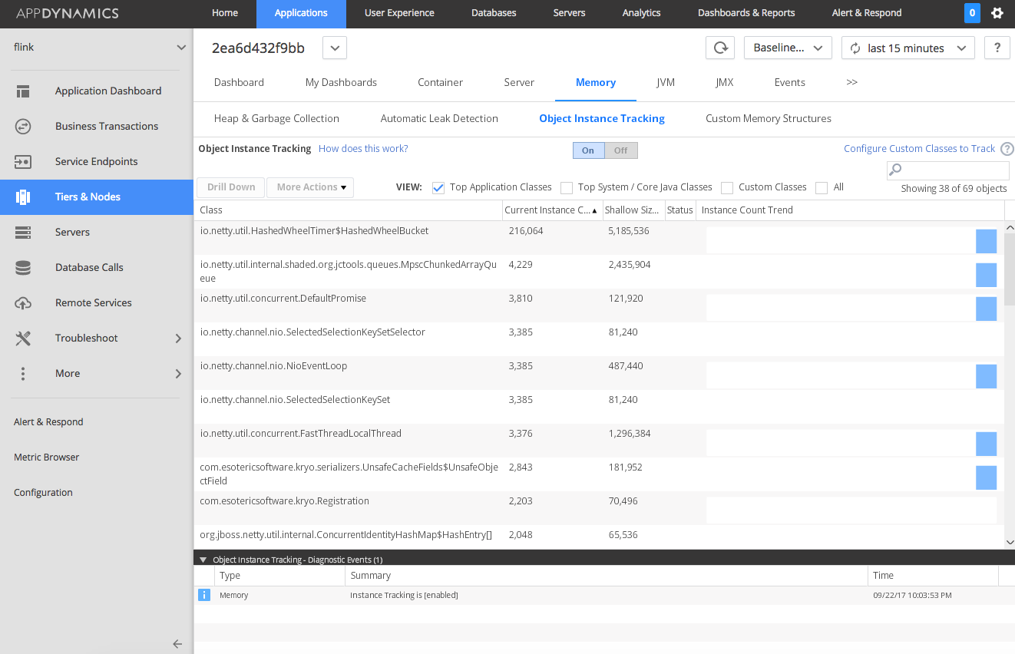Click the notification count badge
Image resolution: width=1015 pixels, height=654 pixels.
pyautogui.click(x=972, y=13)
